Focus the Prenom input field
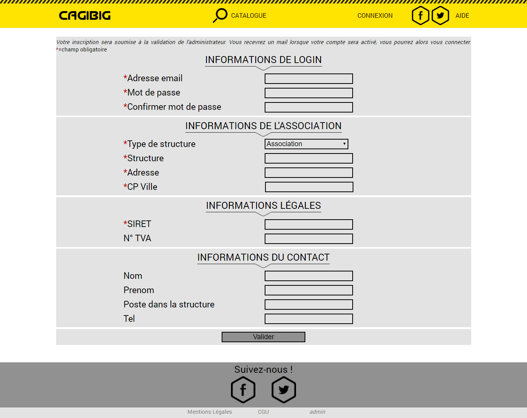 (309, 290)
